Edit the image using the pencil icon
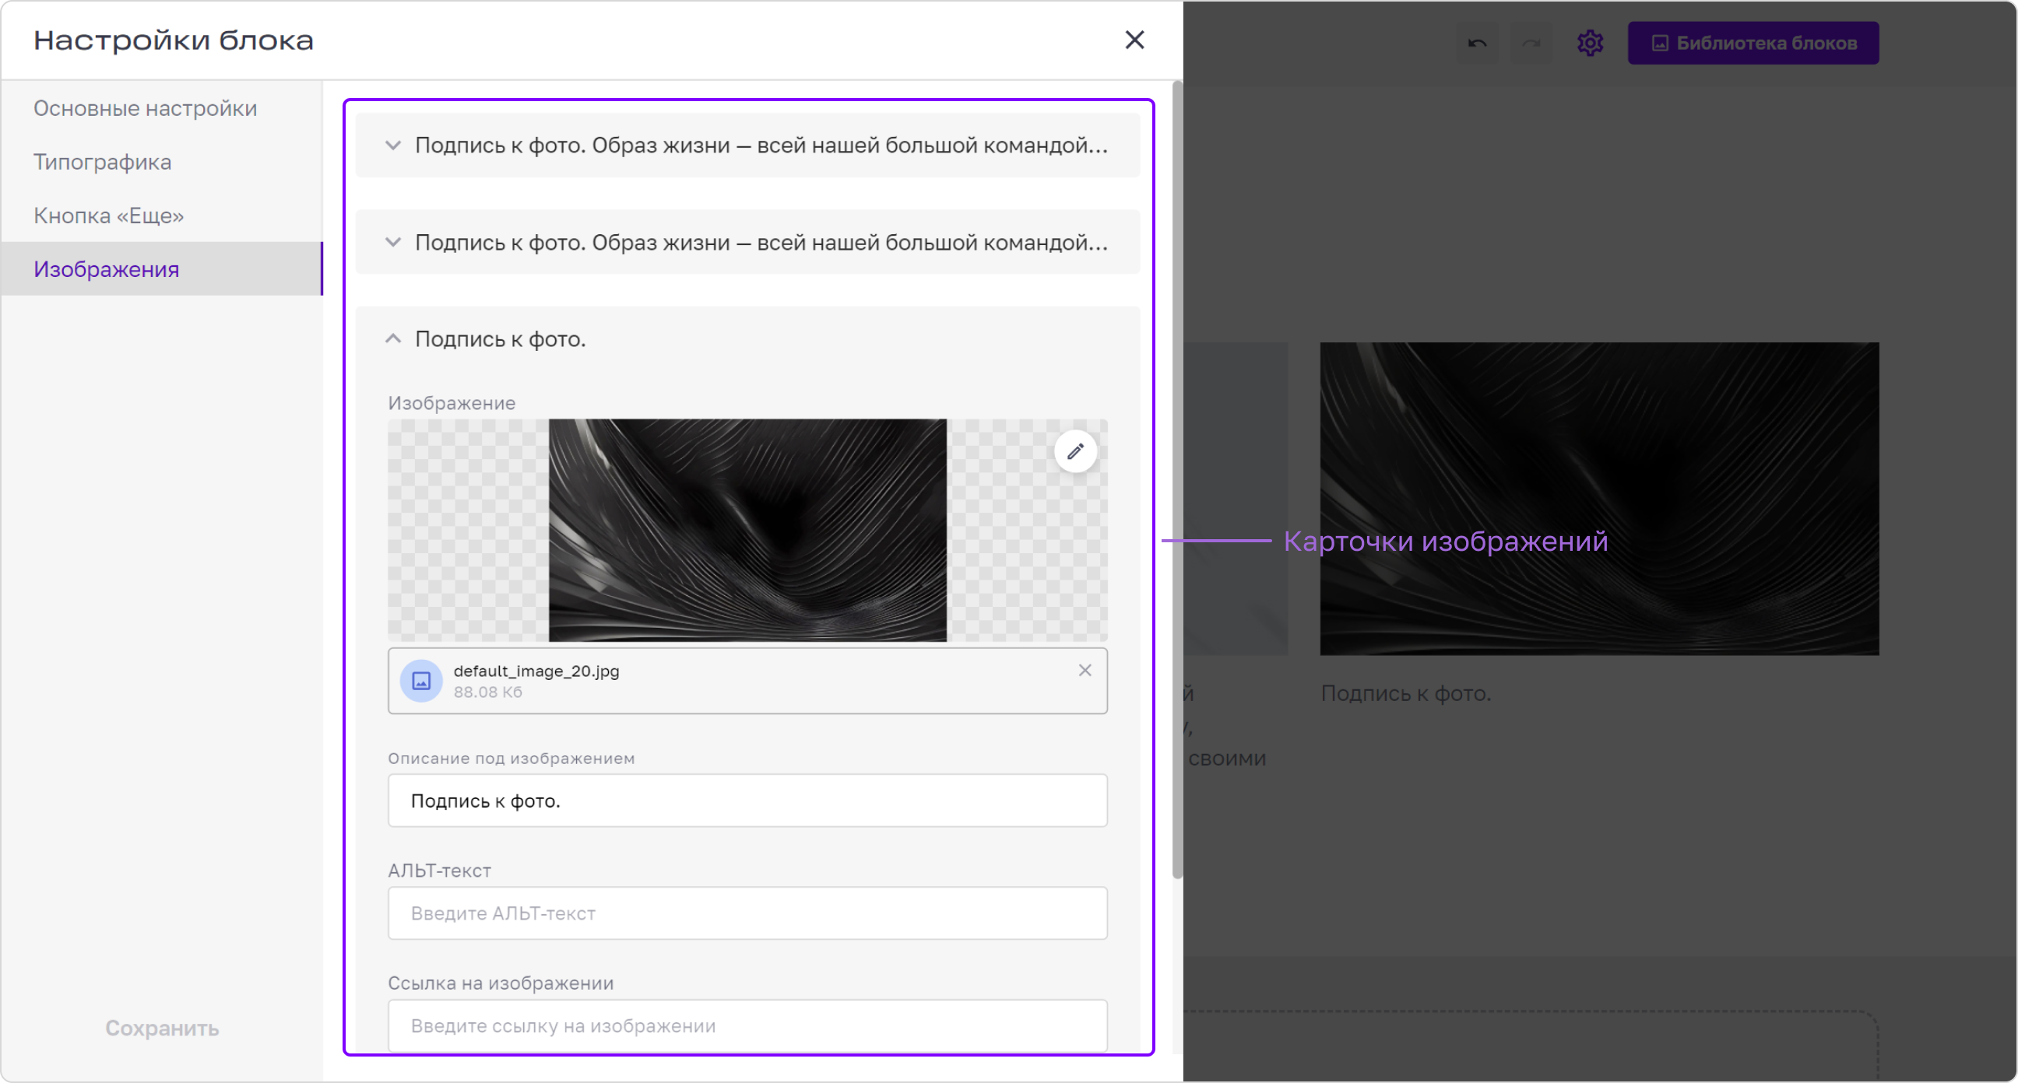 [x=1075, y=451]
